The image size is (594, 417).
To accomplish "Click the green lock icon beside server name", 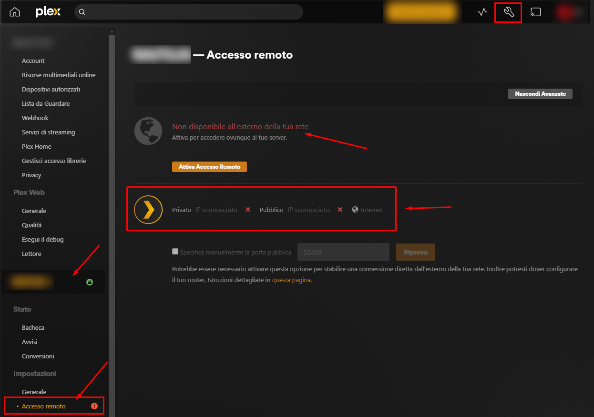I will [x=90, y=282].
